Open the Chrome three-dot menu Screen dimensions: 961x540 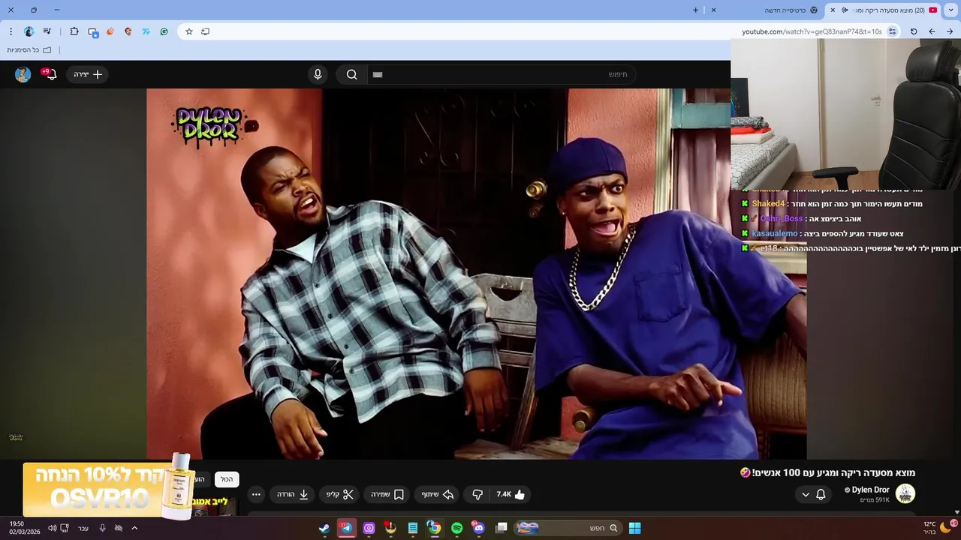coord(11,31)
